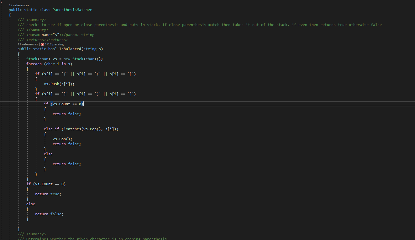415x240 pixels.
Task: Click 12 references above ParenthesisMatcher class
Action: coord(19,5)
